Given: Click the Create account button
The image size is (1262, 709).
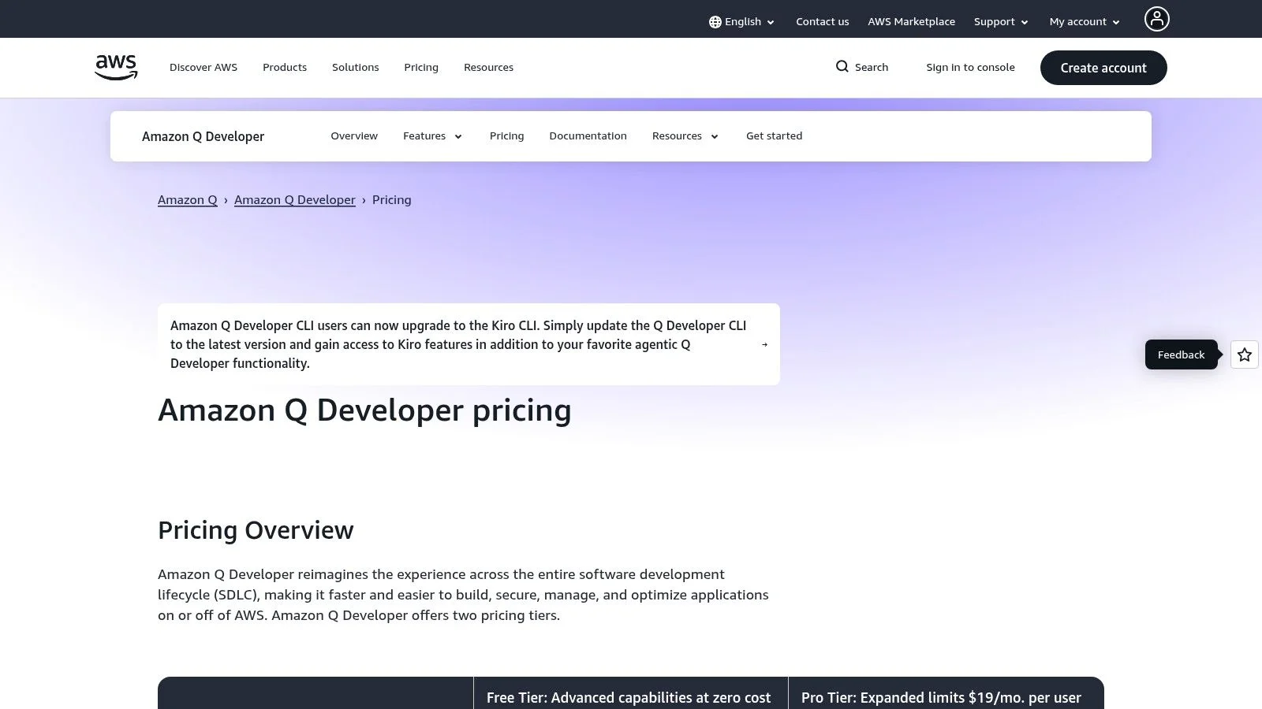Looking at the screenshot, I should 1103,68.
